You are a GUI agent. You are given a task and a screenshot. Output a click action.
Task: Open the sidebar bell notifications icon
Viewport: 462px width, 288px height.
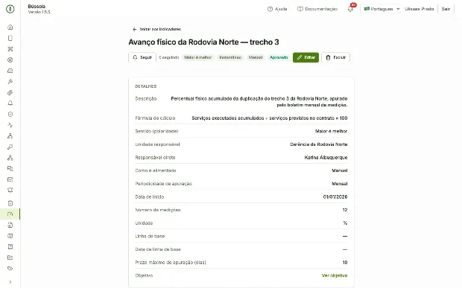coord(10,103)
